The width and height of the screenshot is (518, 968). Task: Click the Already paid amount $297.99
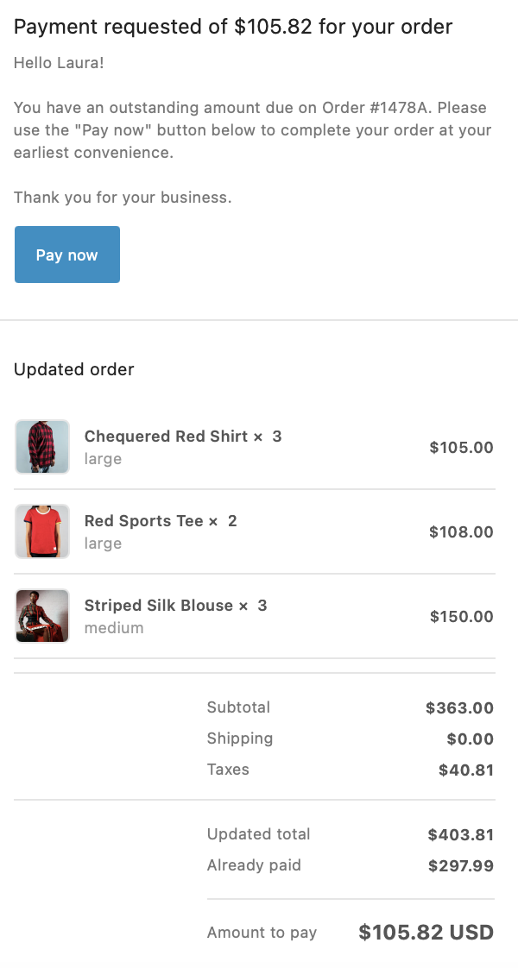[x=460, y=866]
